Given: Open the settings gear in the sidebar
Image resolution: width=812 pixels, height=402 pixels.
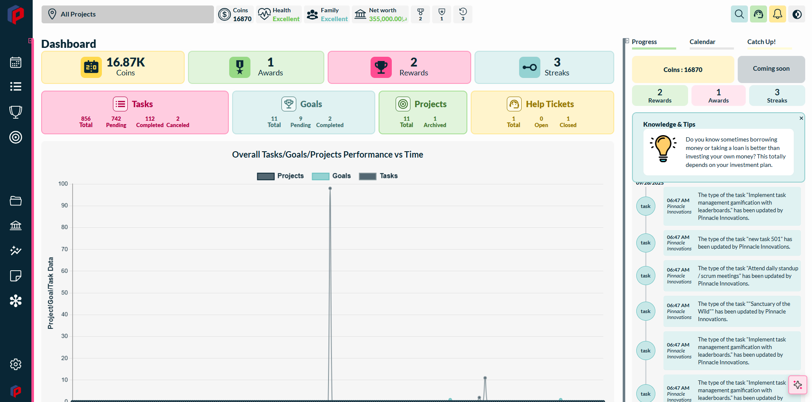Looking at the screenshot, I should (16, 364).
